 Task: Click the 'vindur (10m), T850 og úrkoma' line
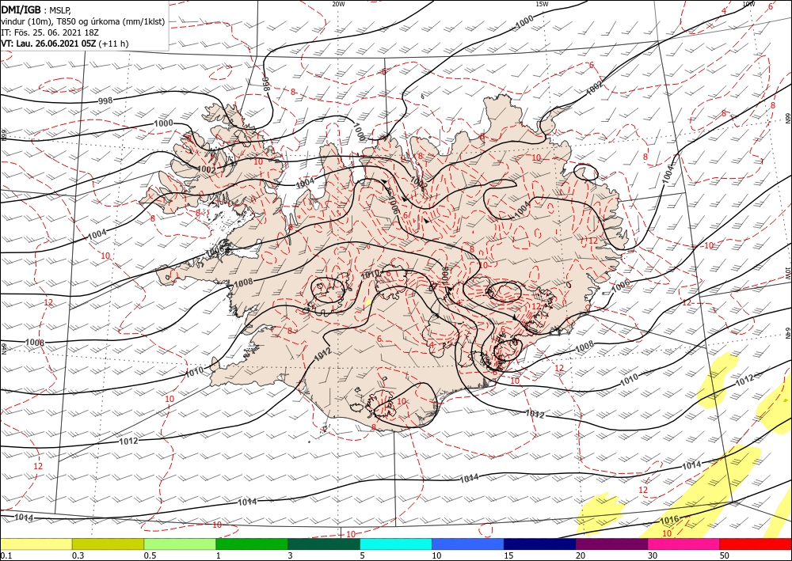(x=83, y=21)
